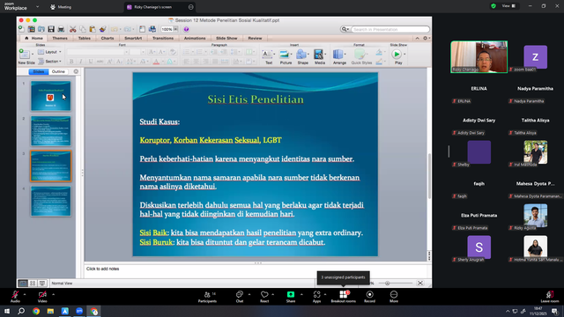Open Zoom Participants panel

point(208,297)
